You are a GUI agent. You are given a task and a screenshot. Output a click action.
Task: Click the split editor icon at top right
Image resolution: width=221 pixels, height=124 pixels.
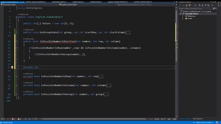[x=176, y=4]
